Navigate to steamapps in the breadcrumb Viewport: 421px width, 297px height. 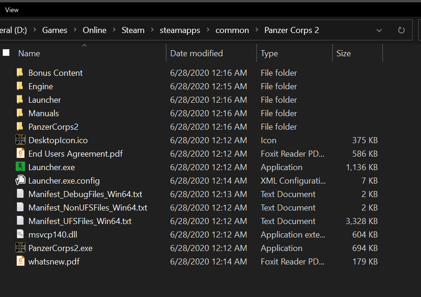(180, 30)
